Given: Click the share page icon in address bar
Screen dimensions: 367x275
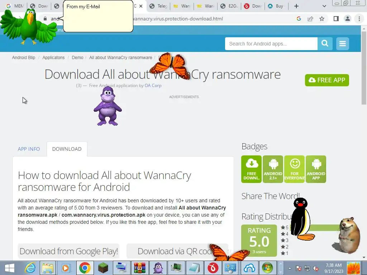Looking at the screenshot, I should [310, 19].
